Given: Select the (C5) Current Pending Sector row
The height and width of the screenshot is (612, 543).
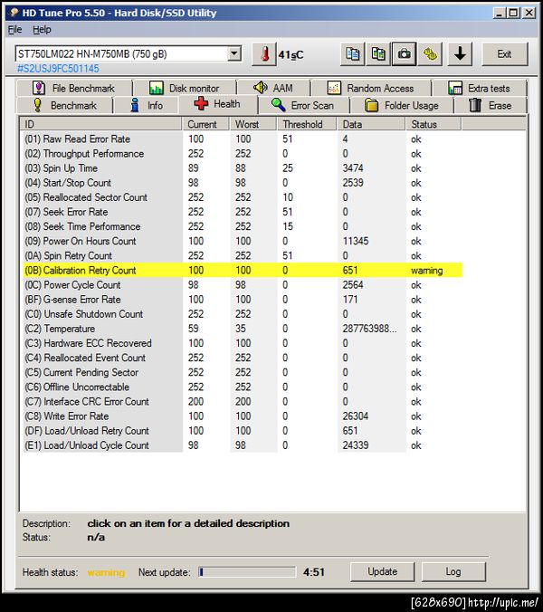Looking at the screenshot, I should point(243,372).
